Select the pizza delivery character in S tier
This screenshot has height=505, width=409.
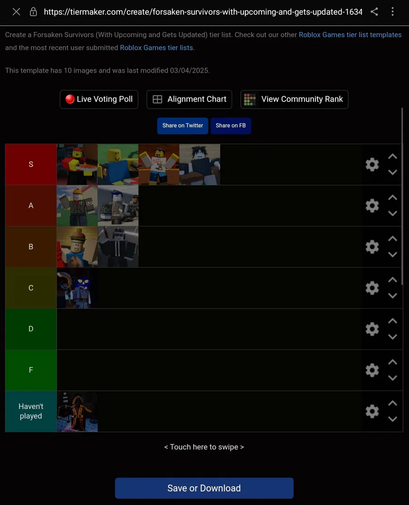coord(77,164)
